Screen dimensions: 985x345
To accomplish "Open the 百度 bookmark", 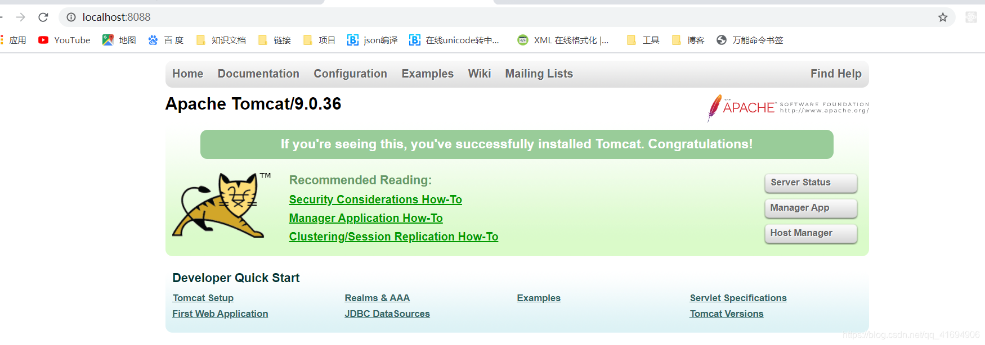I will (x=166, y=40).
